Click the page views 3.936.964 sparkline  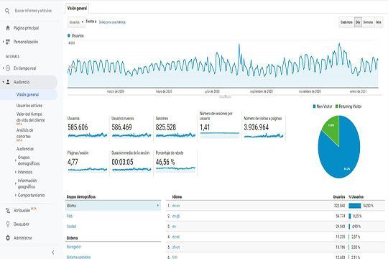[x=264, y=135]
